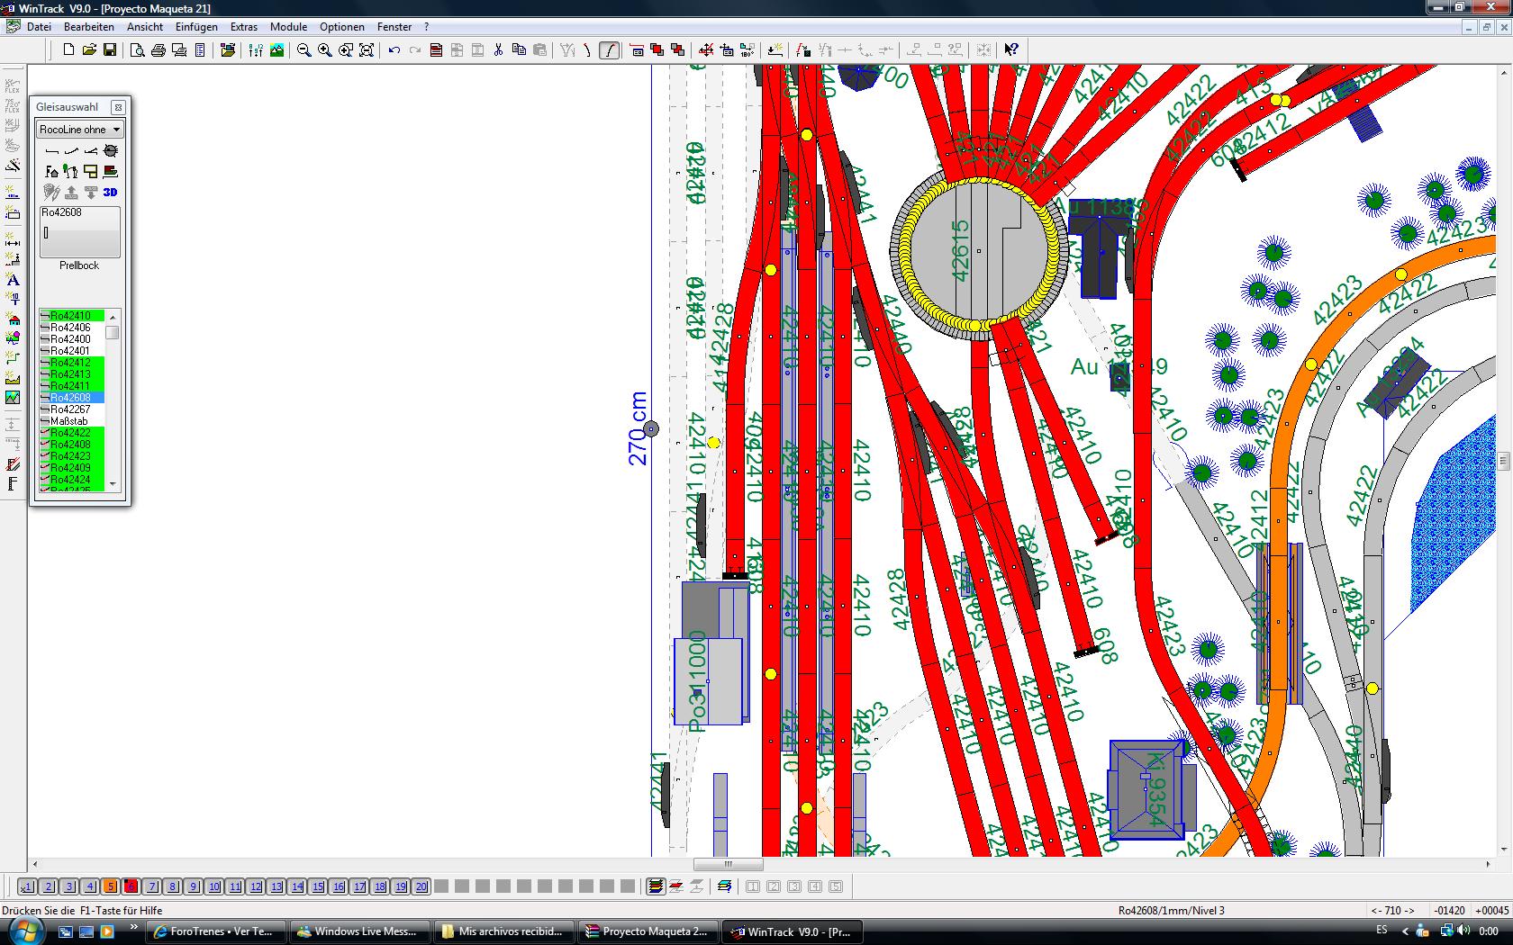Switch to Proyecto Maqueta 2 taskbar item
1513x945 pixels.
click(x=648, y=931)
